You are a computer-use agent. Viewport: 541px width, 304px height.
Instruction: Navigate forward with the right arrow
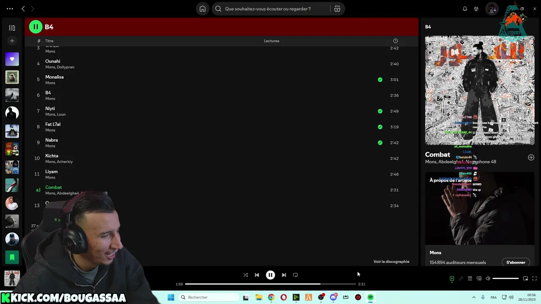pyautogui.click(x=33, y=9)
